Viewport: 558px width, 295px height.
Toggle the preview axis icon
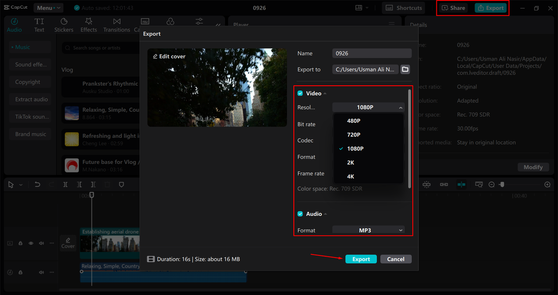click(x=461, y=184)
